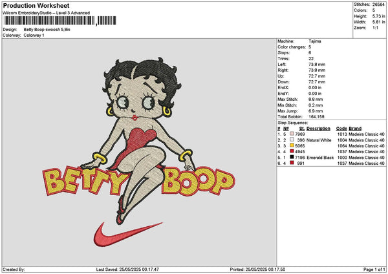This screenshot has width=388, height=274.
Task: Click the Width value '5.81 in'
Action: 378,22
